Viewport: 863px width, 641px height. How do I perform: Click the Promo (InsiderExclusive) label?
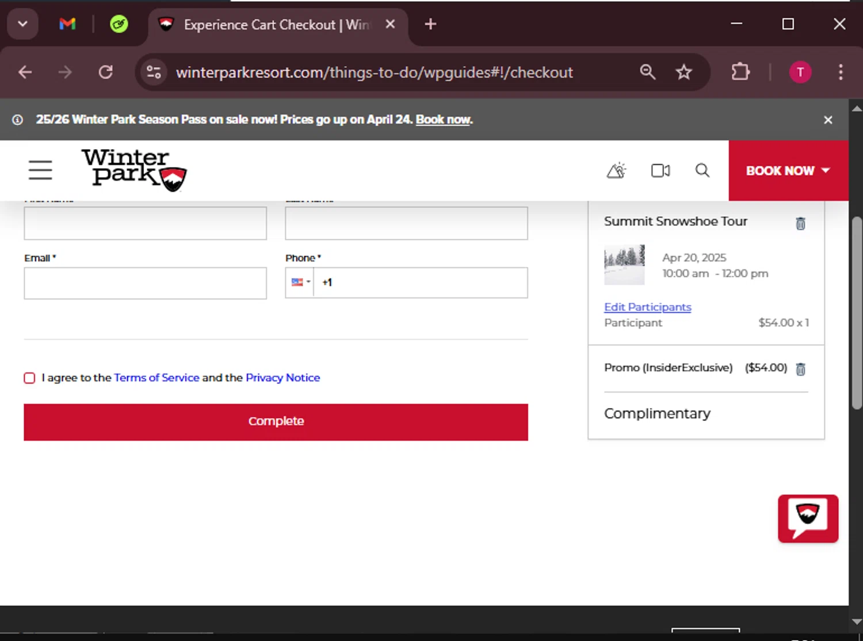pyautogui.click(x=668, y=368)
